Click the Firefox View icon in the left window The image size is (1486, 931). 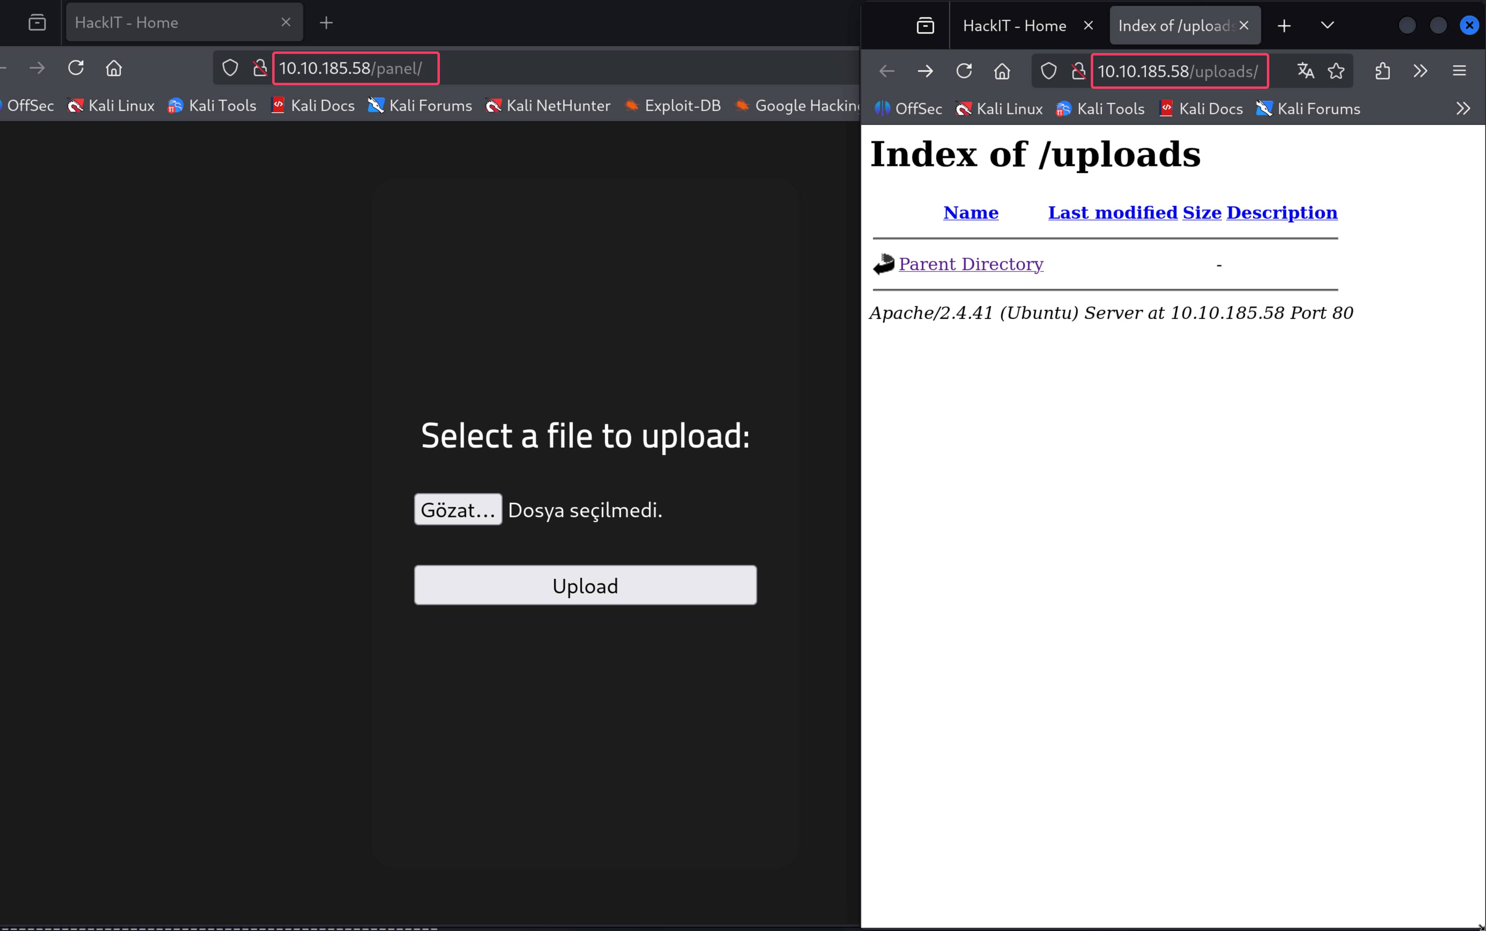click(x=37, y=23)
